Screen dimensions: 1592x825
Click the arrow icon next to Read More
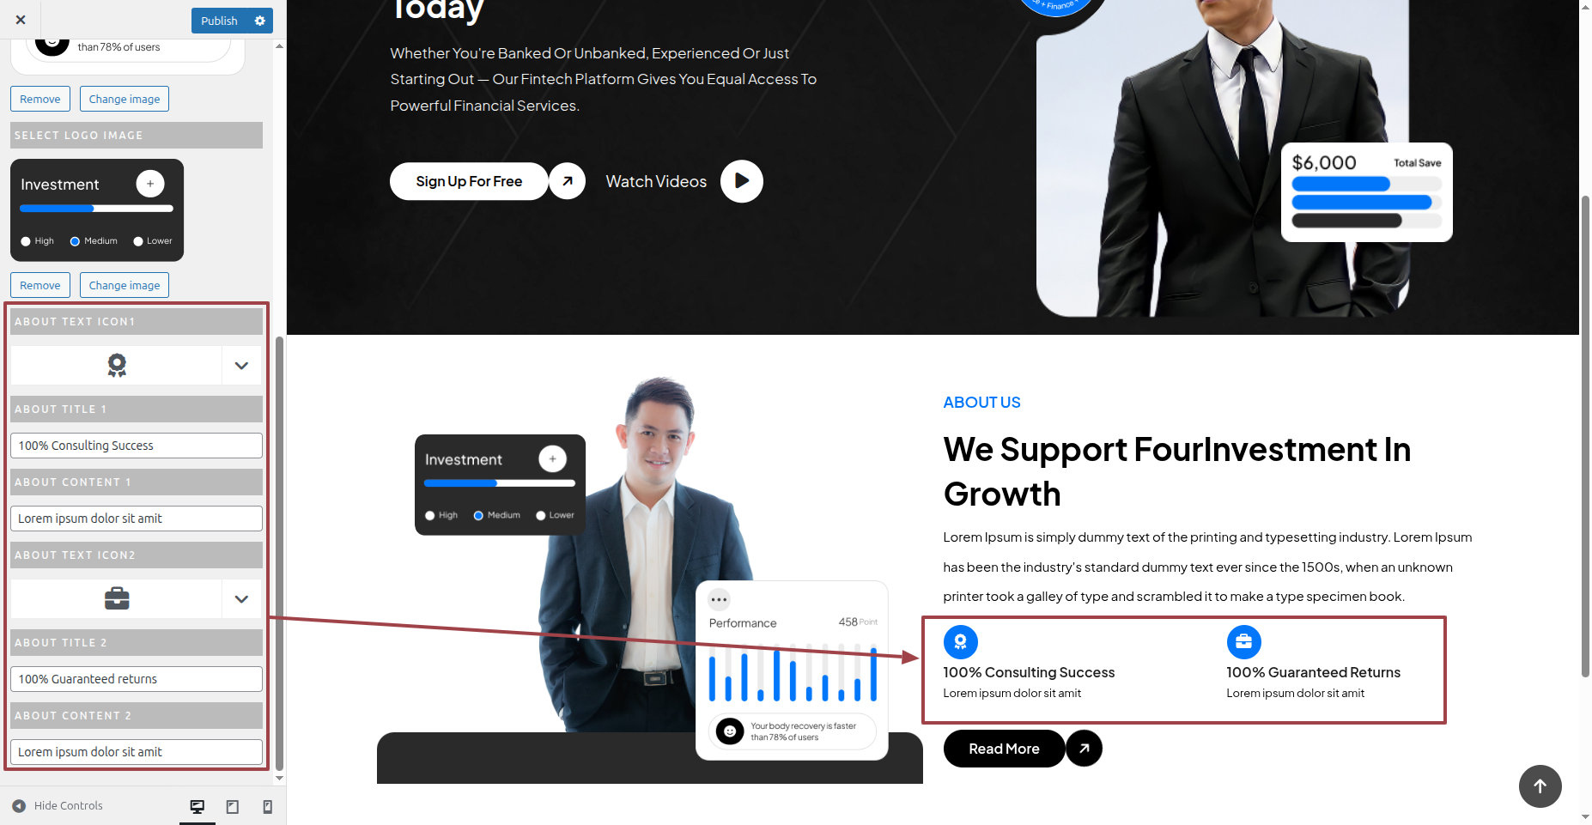[1085, 749]
